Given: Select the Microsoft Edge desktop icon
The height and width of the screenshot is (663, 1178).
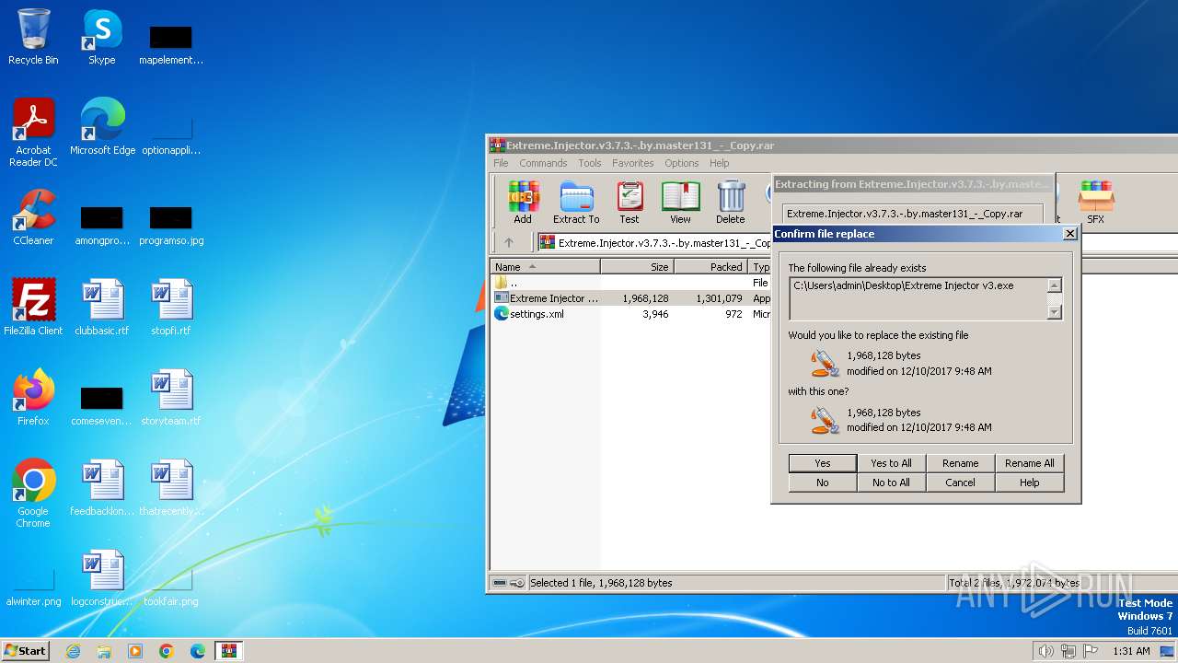Looking at the screenshot, I should pos(102,127).
